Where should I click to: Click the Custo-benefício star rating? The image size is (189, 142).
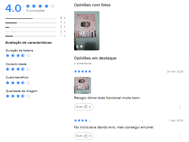18,83
